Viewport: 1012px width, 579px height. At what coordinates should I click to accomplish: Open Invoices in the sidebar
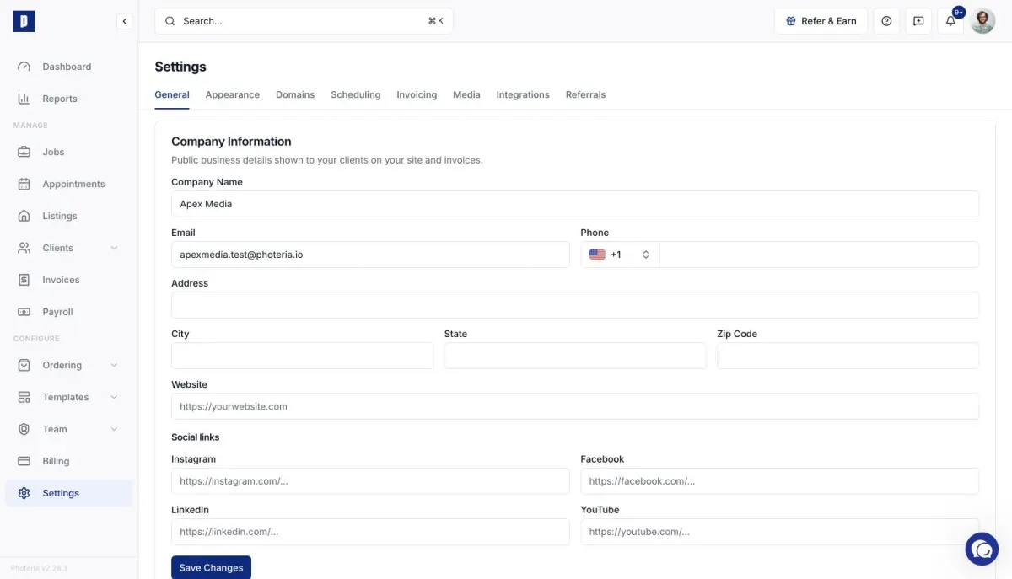[69, 280]
